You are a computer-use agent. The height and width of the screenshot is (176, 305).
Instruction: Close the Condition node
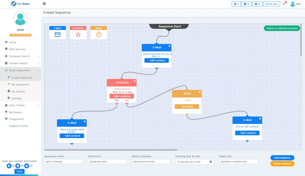click(x=134, y=81)
